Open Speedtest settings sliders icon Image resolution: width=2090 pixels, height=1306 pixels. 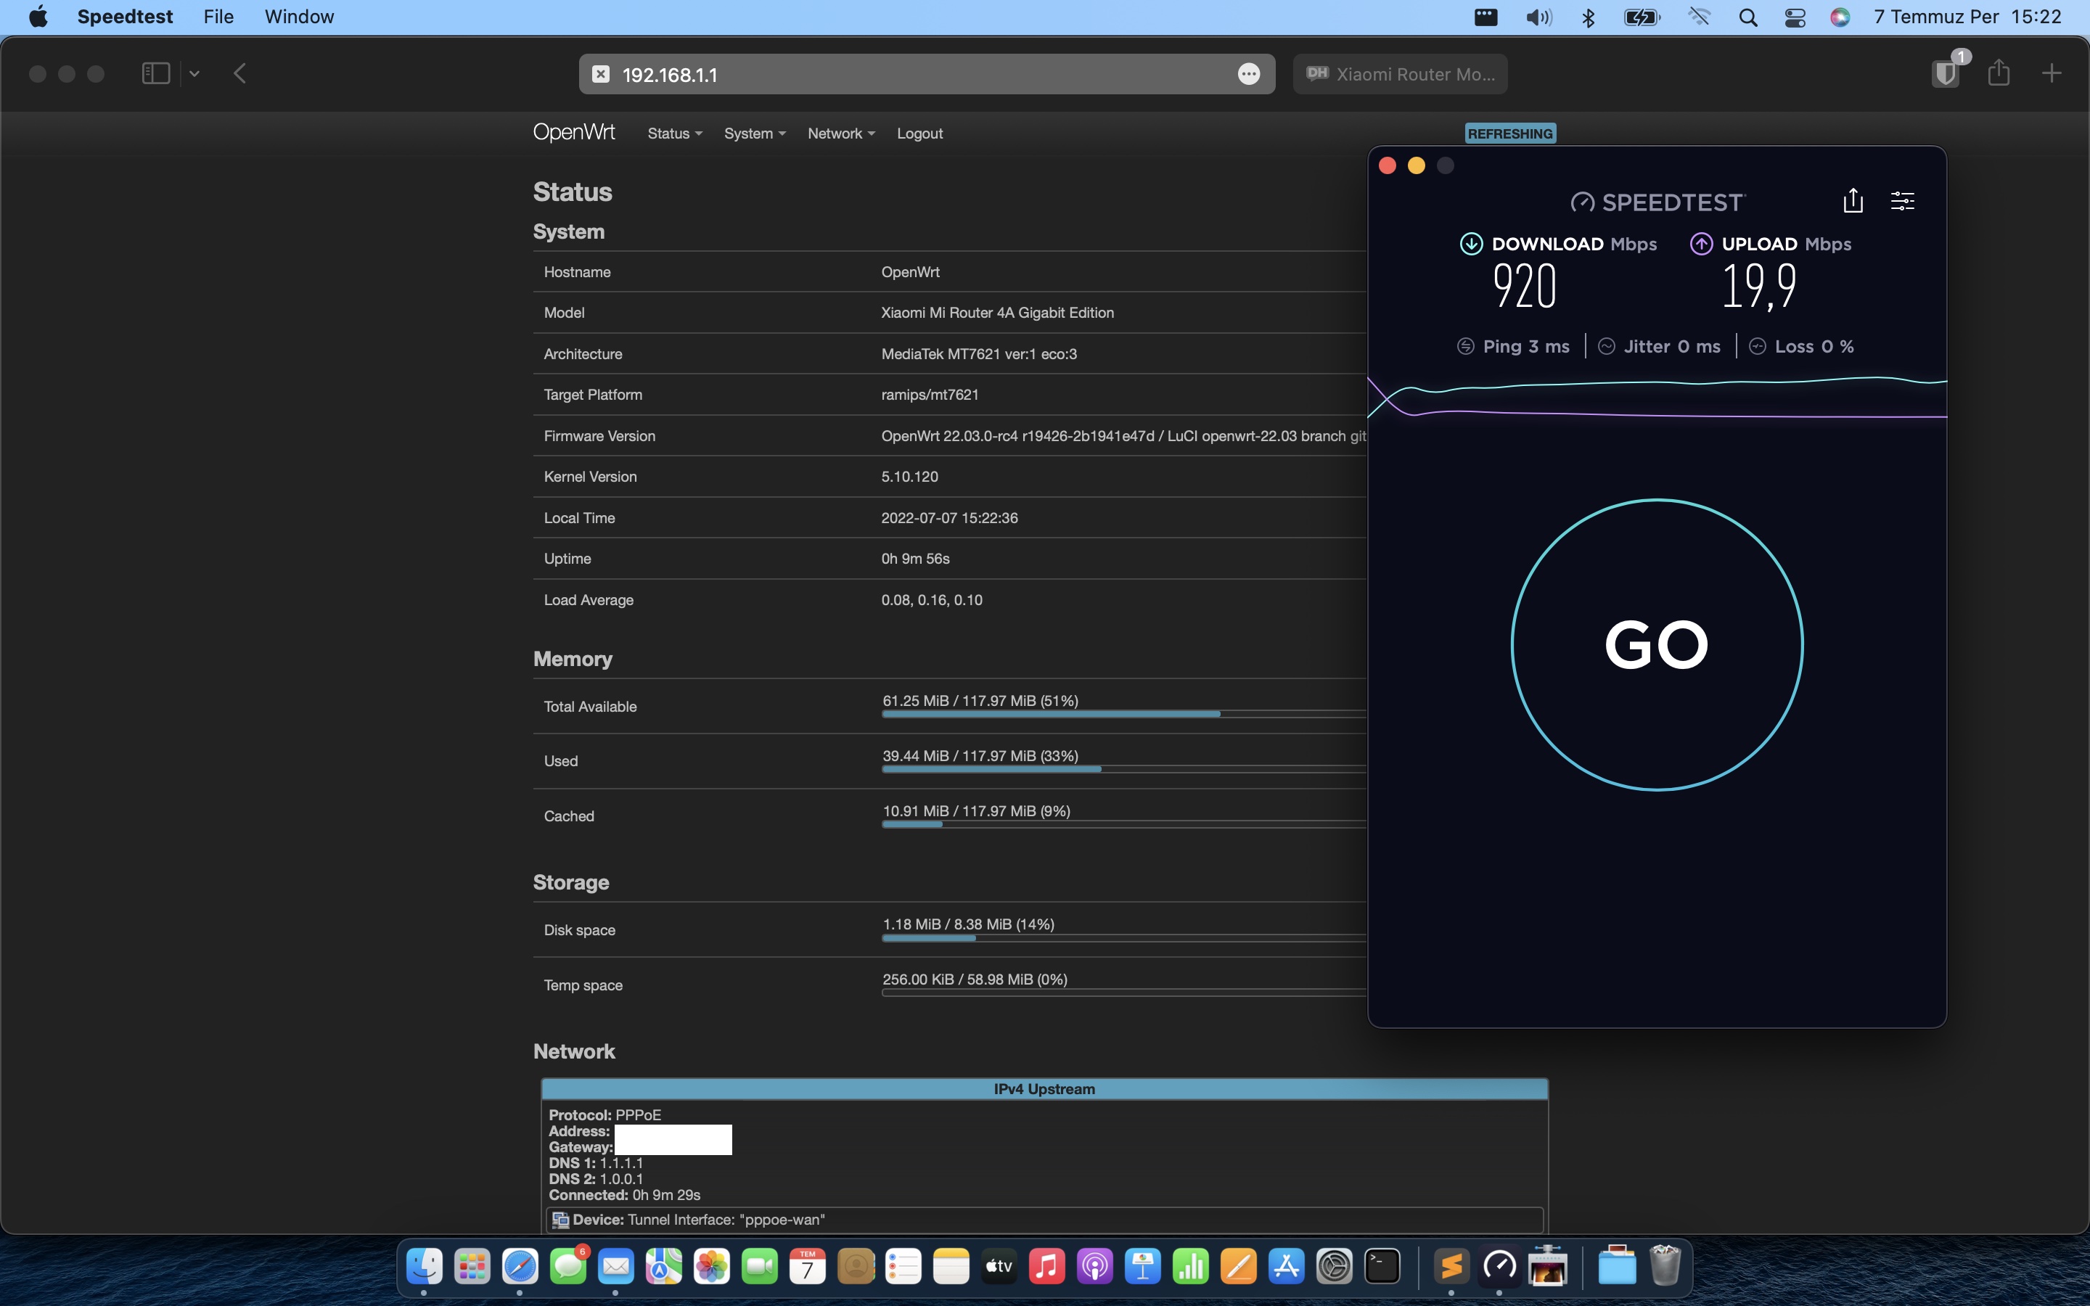1903,201
